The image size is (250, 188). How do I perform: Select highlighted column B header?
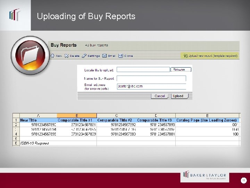point(77,116)
